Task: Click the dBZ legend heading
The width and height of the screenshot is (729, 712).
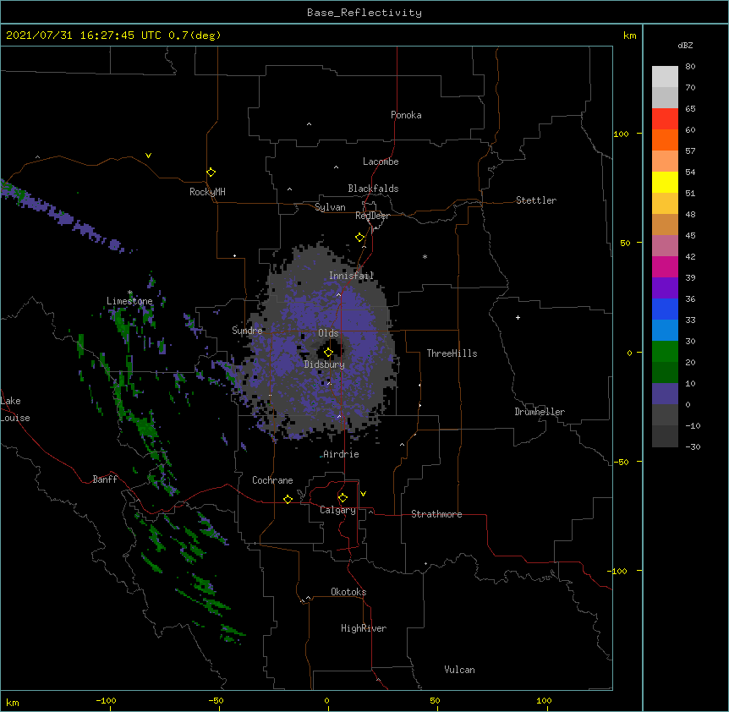Action: click(x=685, y=45)
